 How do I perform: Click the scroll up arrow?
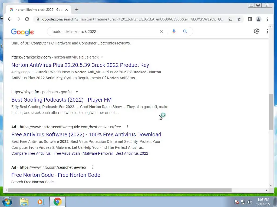click(x=271, y=27)
